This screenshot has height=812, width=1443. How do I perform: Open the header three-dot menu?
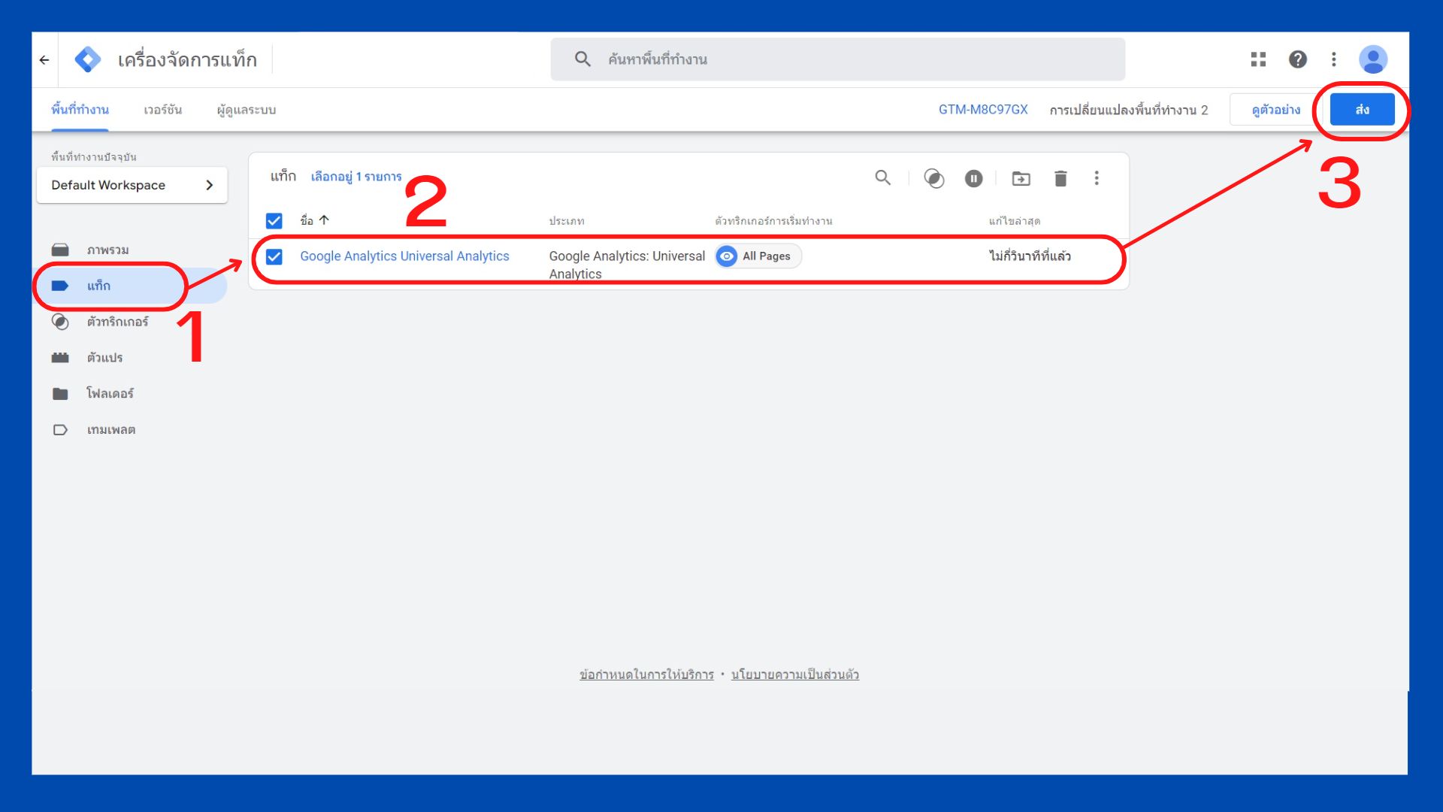[1334, 59]
